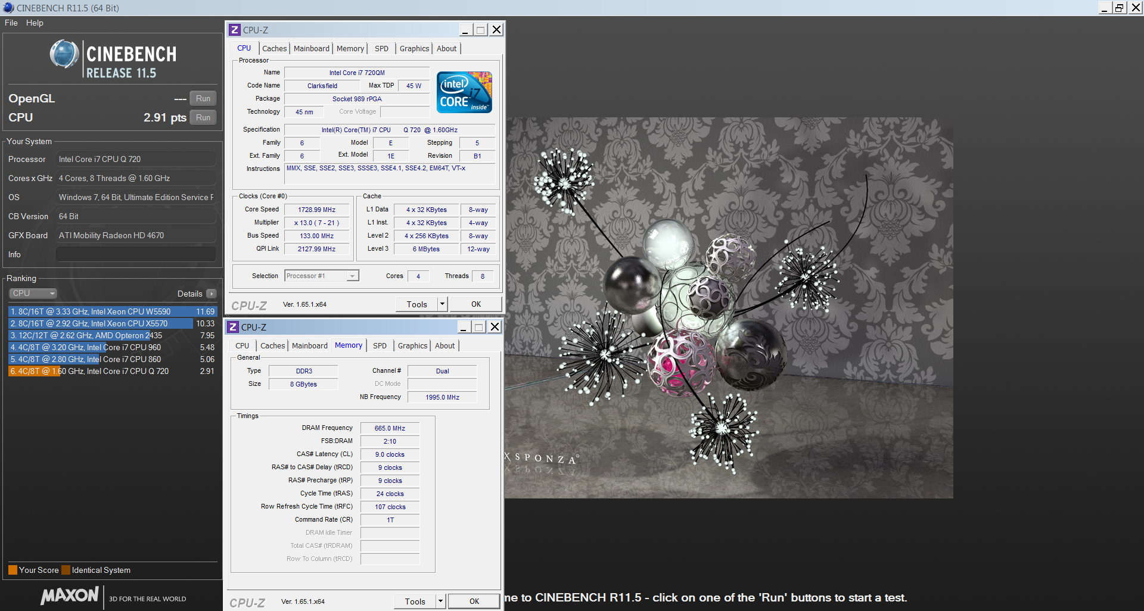Select ranking row Xeon CPU W5590
Screen dimensions: 1144x611
point(112,311)
